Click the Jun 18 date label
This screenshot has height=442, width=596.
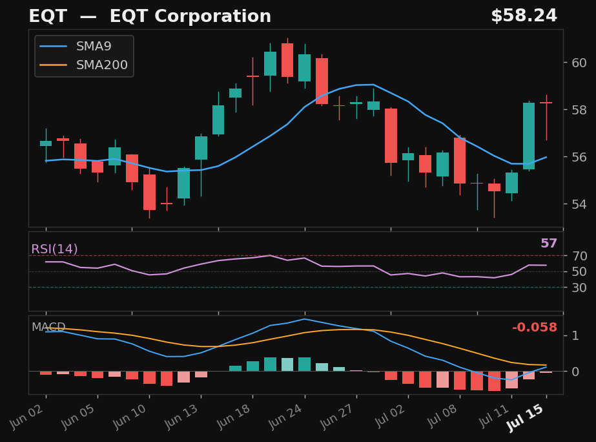(233, 417)
